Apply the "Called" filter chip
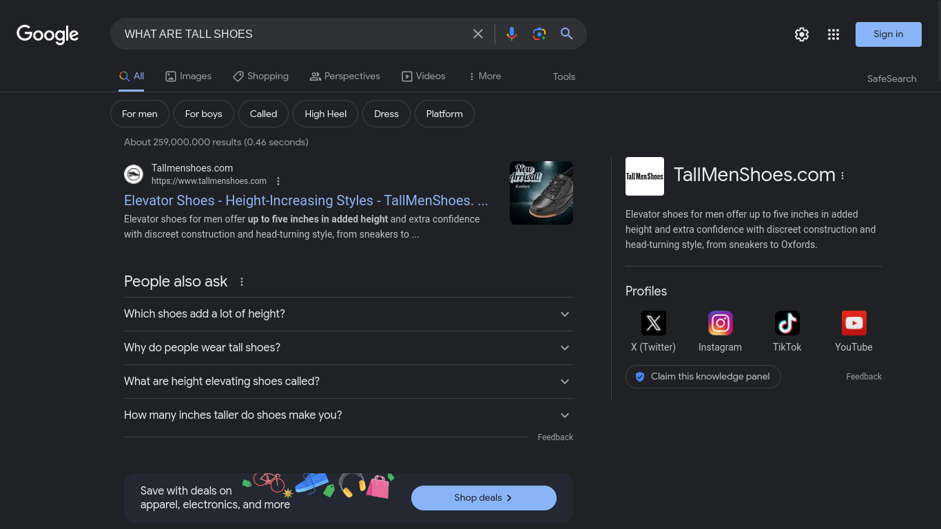 tap(264, 114)
